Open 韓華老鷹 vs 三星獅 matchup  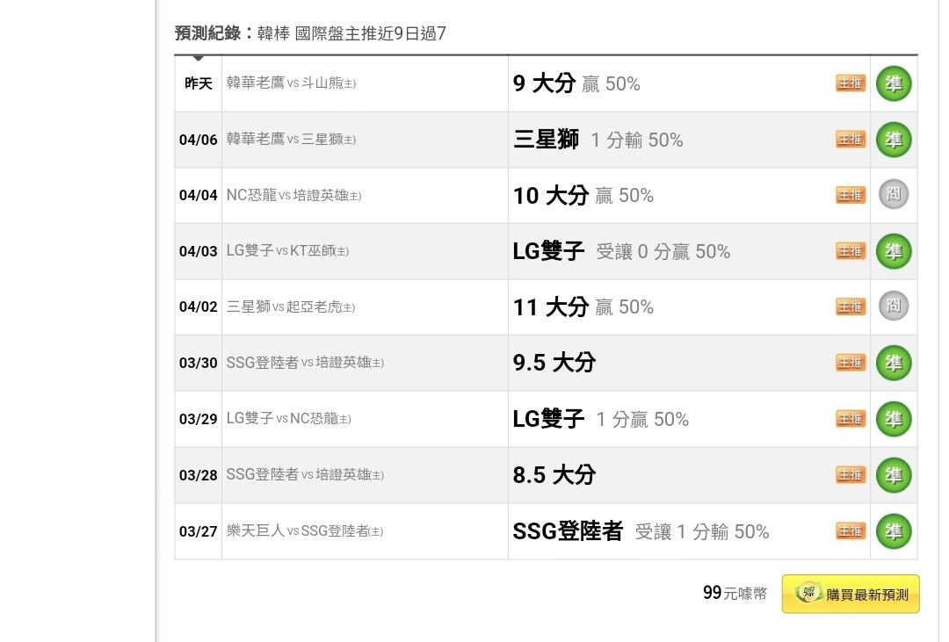(291, 139)
